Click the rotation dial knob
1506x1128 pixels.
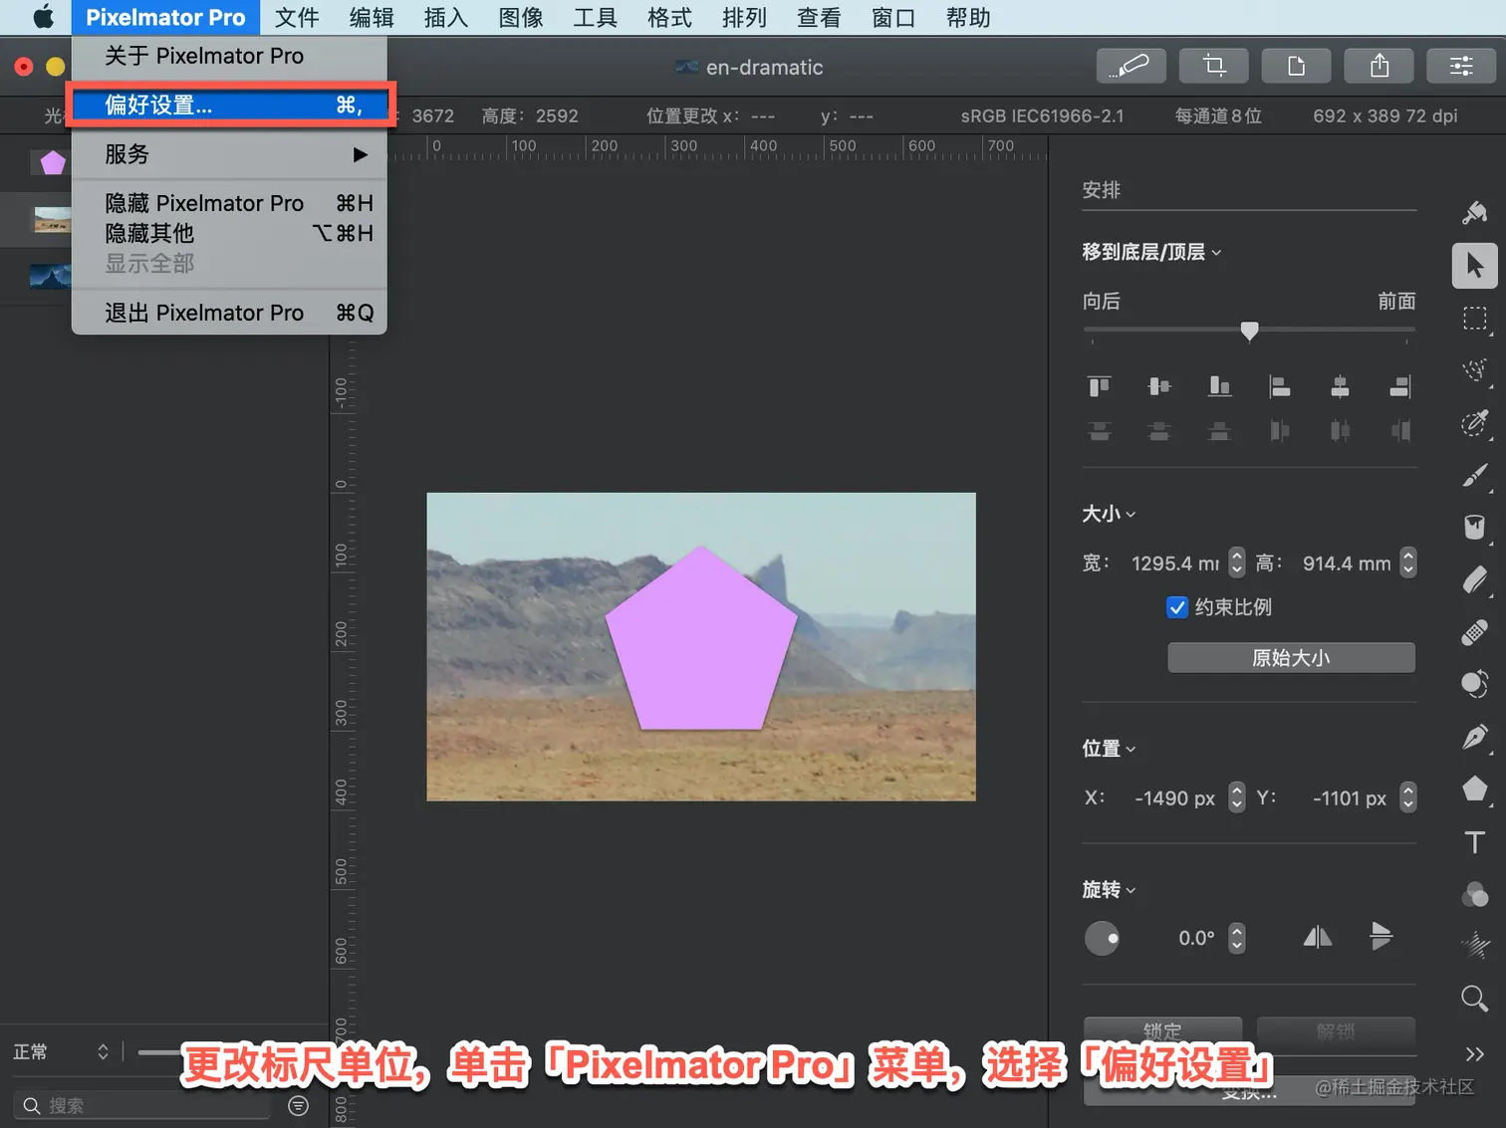tap(1102, 938)
